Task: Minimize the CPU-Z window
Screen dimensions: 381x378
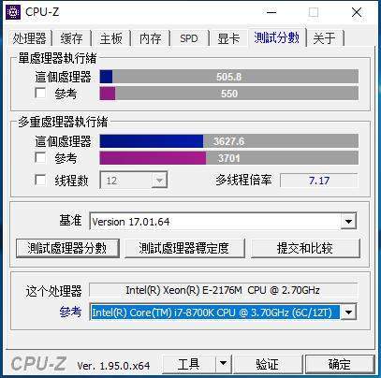Action: [x=271, y=12]
